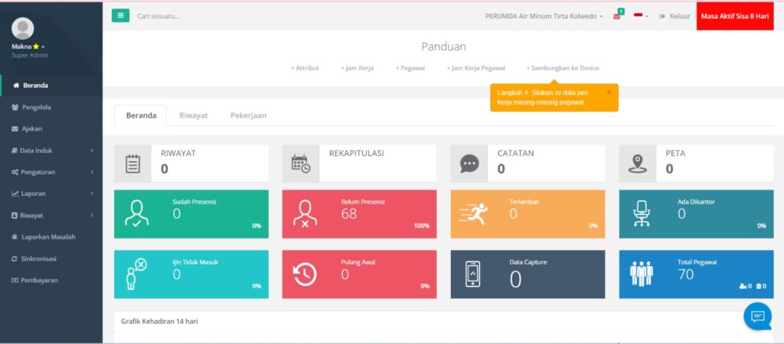784x344 pixels.
Task: Click the Data Capture phone icon
Action: 473,274
